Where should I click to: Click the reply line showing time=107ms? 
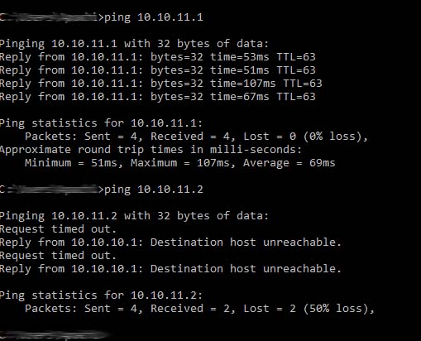(x=161, y=84)
